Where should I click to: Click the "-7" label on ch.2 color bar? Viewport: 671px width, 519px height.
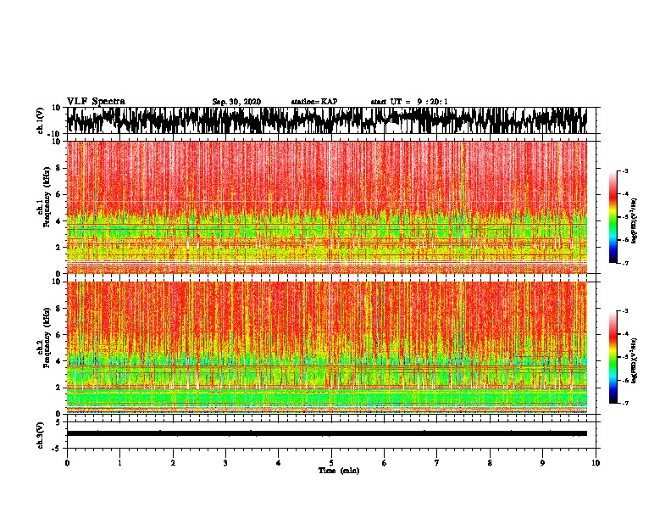624,403
